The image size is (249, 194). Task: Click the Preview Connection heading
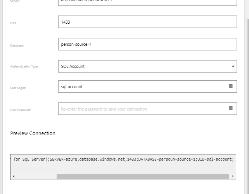click(x=33, y=133)
